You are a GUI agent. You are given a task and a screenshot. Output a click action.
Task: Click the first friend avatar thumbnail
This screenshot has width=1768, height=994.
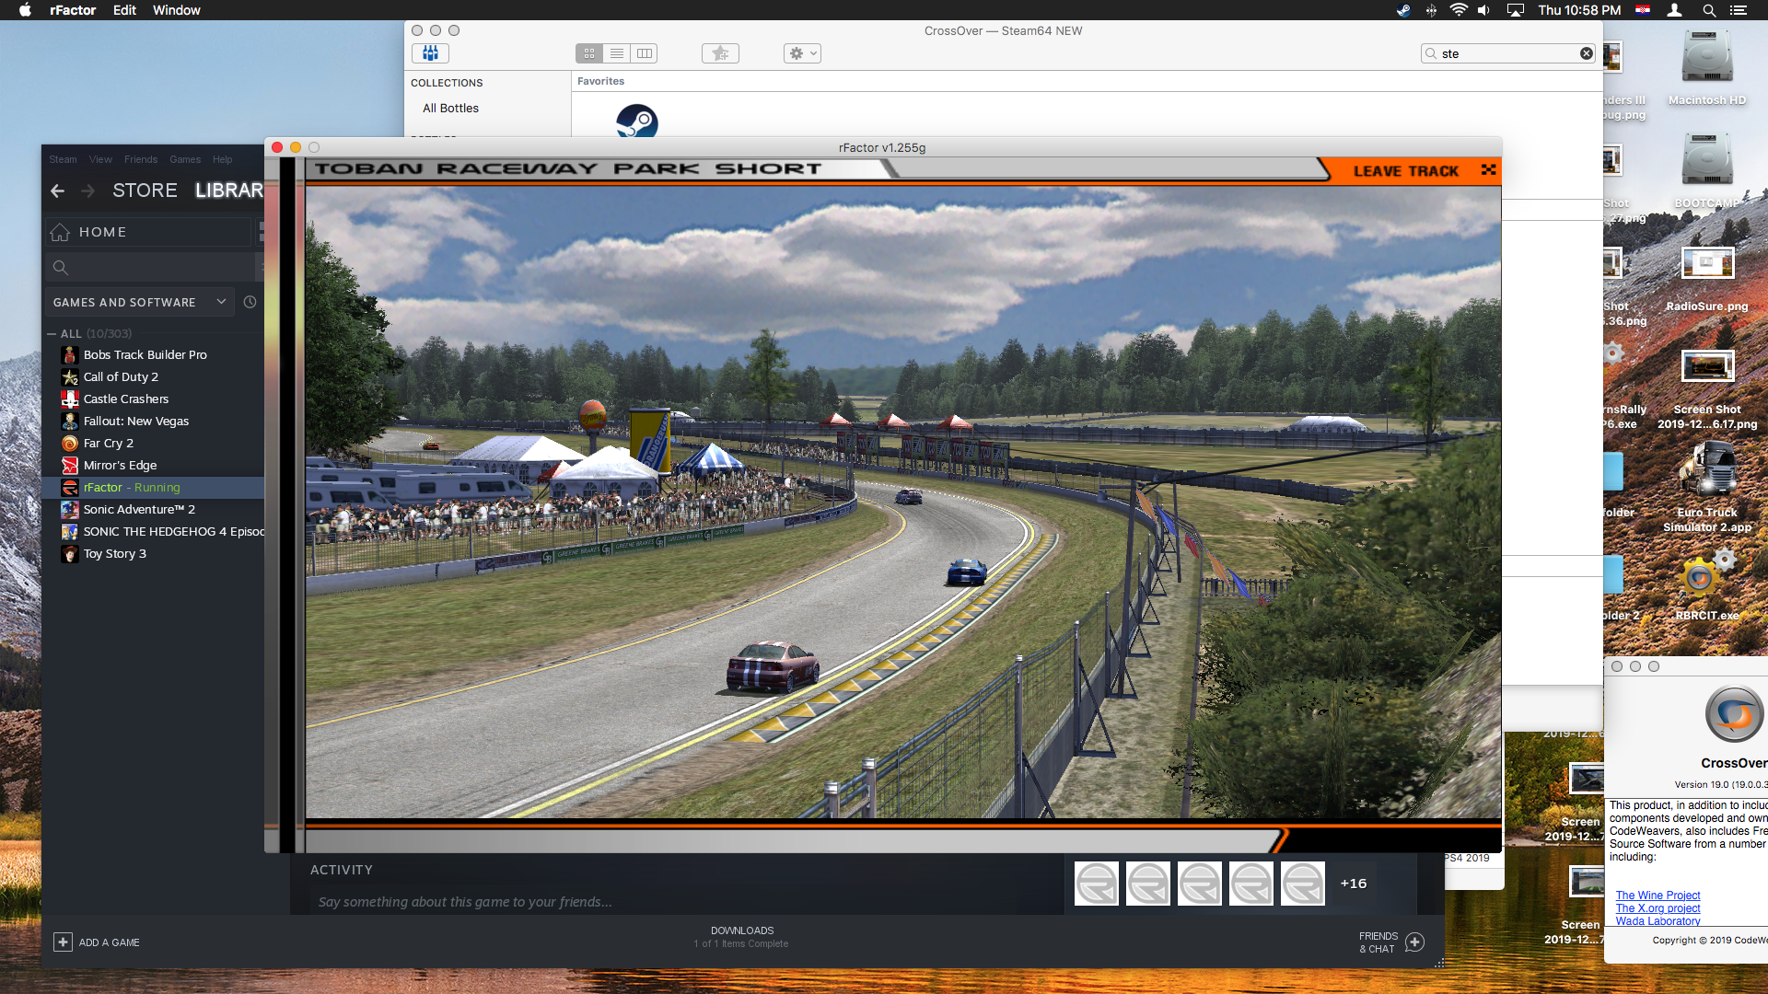click(1097, 884)
